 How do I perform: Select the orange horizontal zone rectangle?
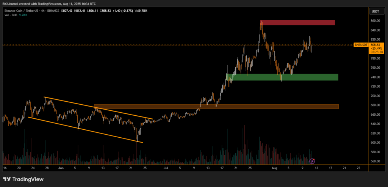[x=216, y=107]
